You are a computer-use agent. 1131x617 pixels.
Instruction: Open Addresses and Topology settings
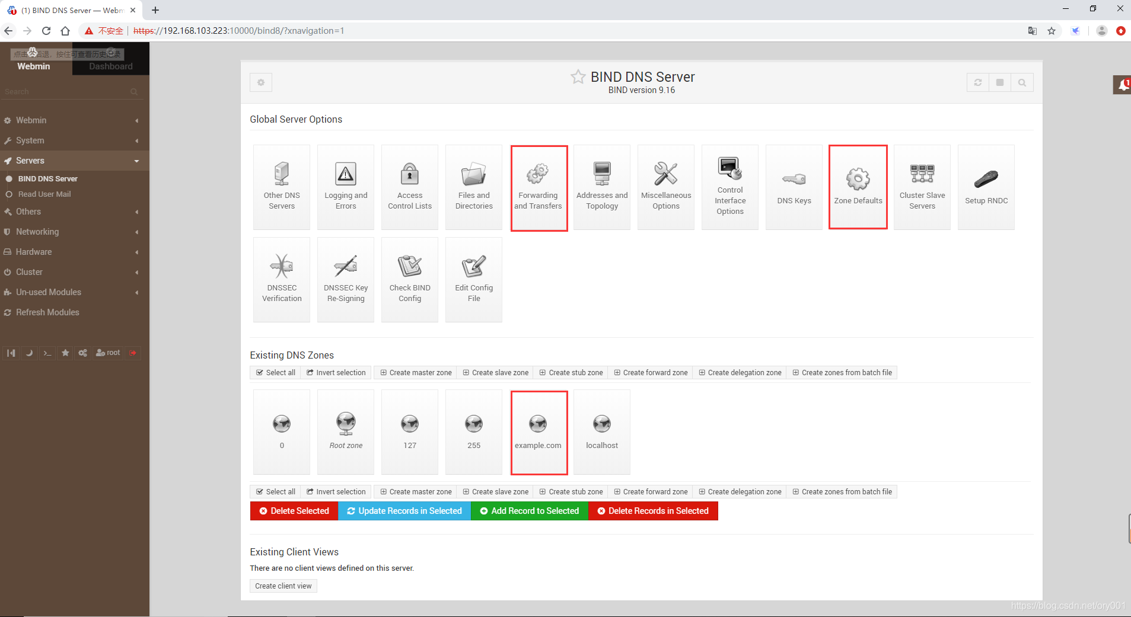tap(602, 187)
